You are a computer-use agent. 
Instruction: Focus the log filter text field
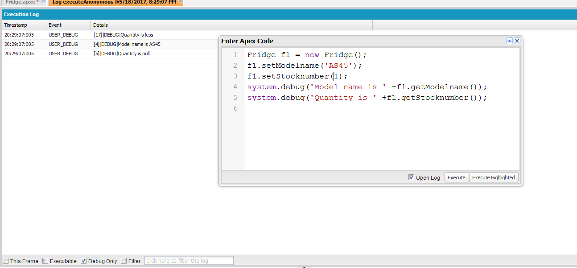coord(189,261)
